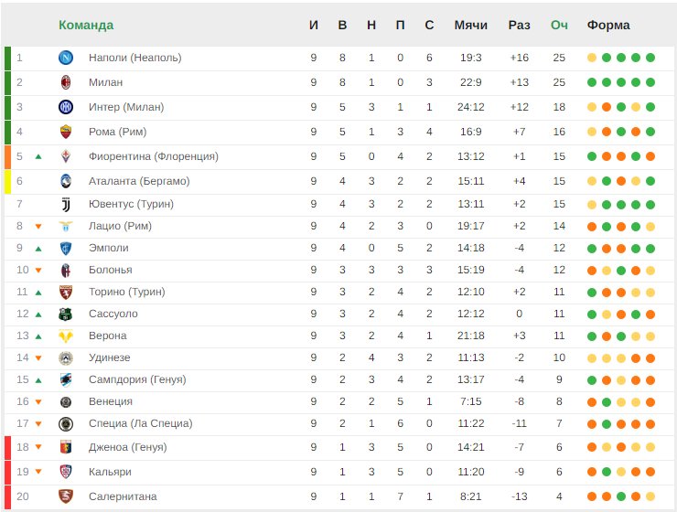
Task: Open the Inter club logo
Action: tap(66, 107)
